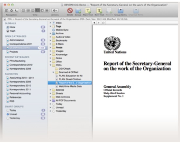The width and height of the screenshot is (180, 144).
Task: Collapse the PDFs folder
Action: click(50, 65)
